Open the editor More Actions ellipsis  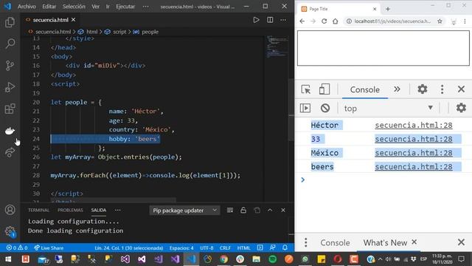click(x=283, y=20)
